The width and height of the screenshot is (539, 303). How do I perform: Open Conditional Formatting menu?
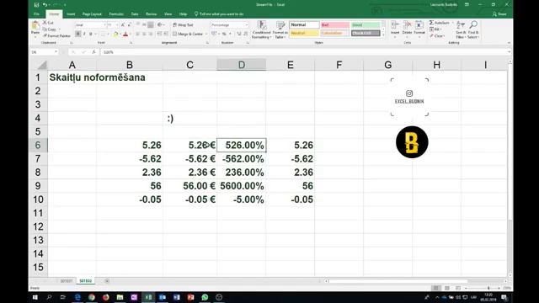tap(262, 30)
